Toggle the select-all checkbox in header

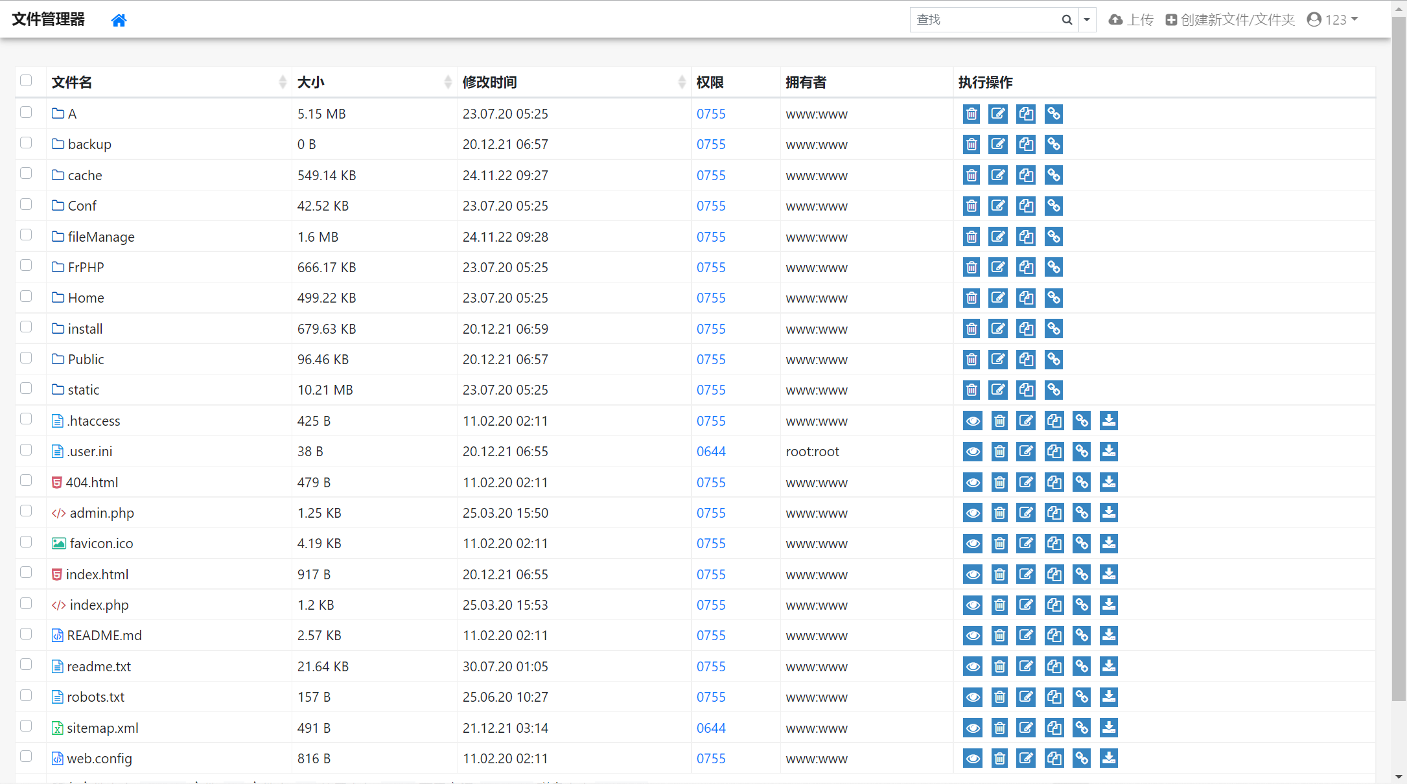click(26, 80)
